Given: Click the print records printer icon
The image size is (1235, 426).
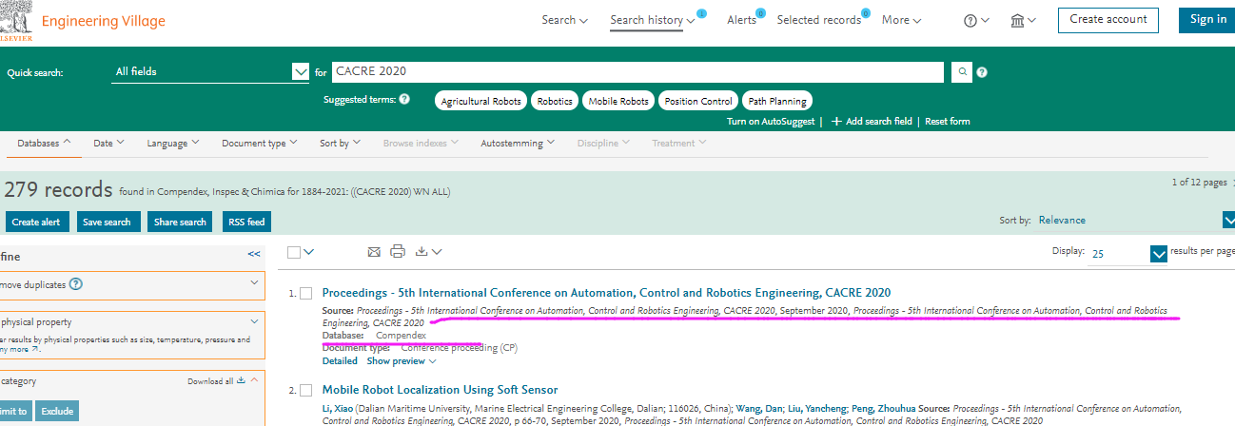Looking at the screenshot, I should coord(398,252).
